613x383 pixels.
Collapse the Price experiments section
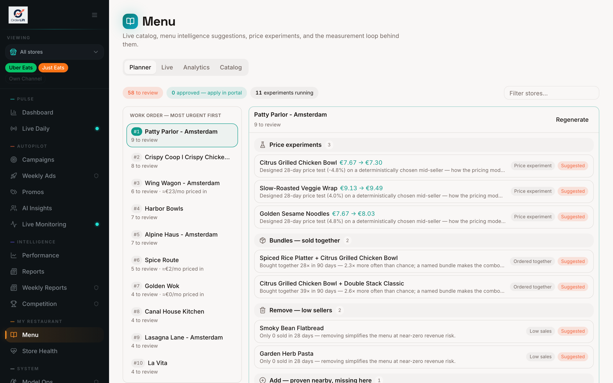[x=424, y=145]
